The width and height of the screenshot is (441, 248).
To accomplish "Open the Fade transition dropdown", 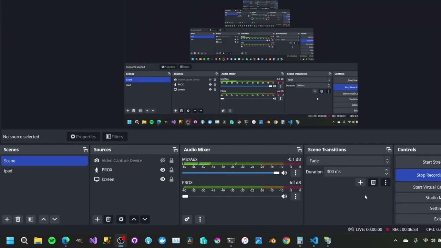I will coord(348,161).
